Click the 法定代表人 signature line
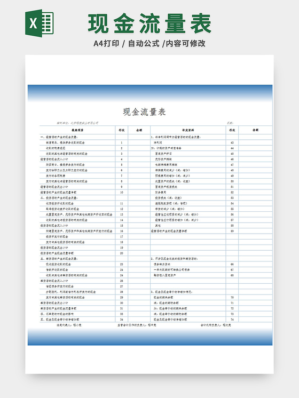Image resolution: width=299 pixels, height=398 pixels. pyautogui.click(x=68, y=325)
